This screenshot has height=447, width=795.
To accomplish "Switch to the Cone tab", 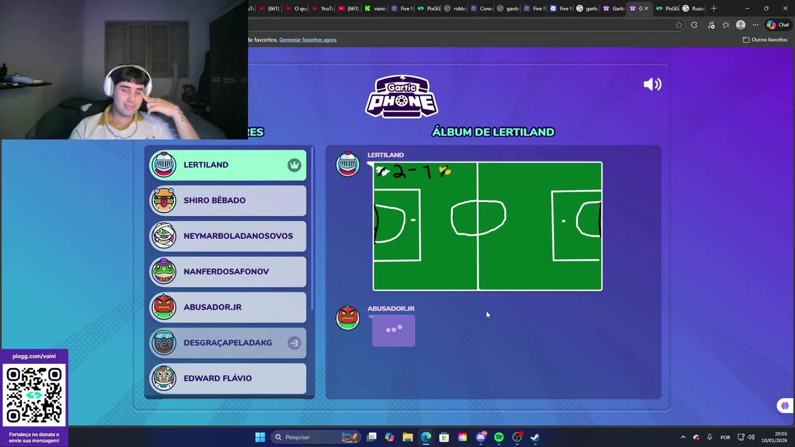I will pos(483,8).
